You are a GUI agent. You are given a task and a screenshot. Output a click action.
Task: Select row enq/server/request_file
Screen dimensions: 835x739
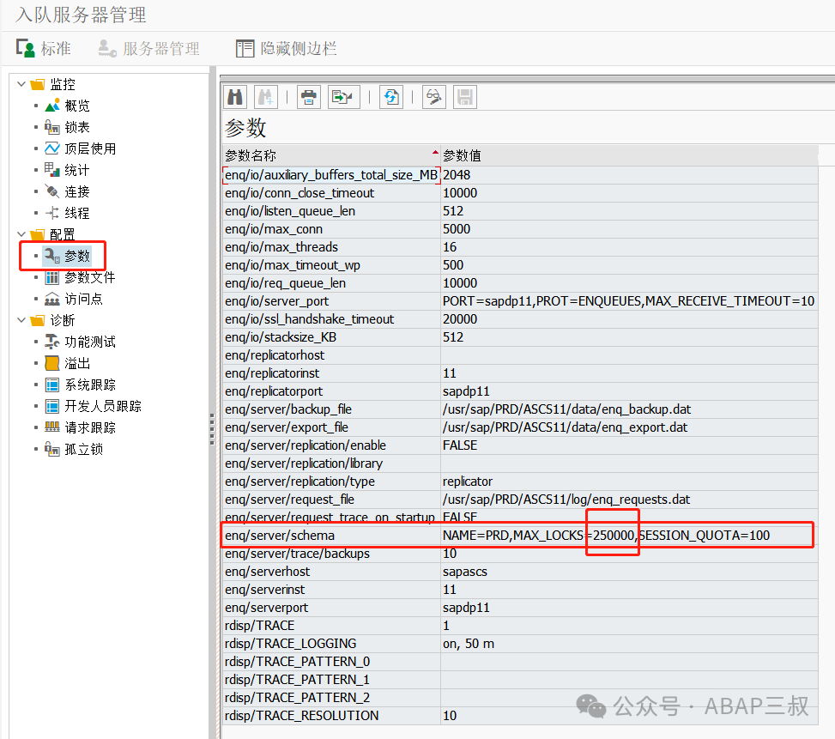click(x=520, y=500)
